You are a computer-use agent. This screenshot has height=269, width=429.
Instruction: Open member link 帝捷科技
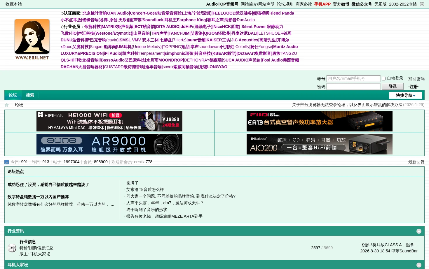[x=92, y=27]
